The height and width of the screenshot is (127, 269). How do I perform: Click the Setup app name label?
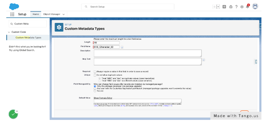pos(22,14)
